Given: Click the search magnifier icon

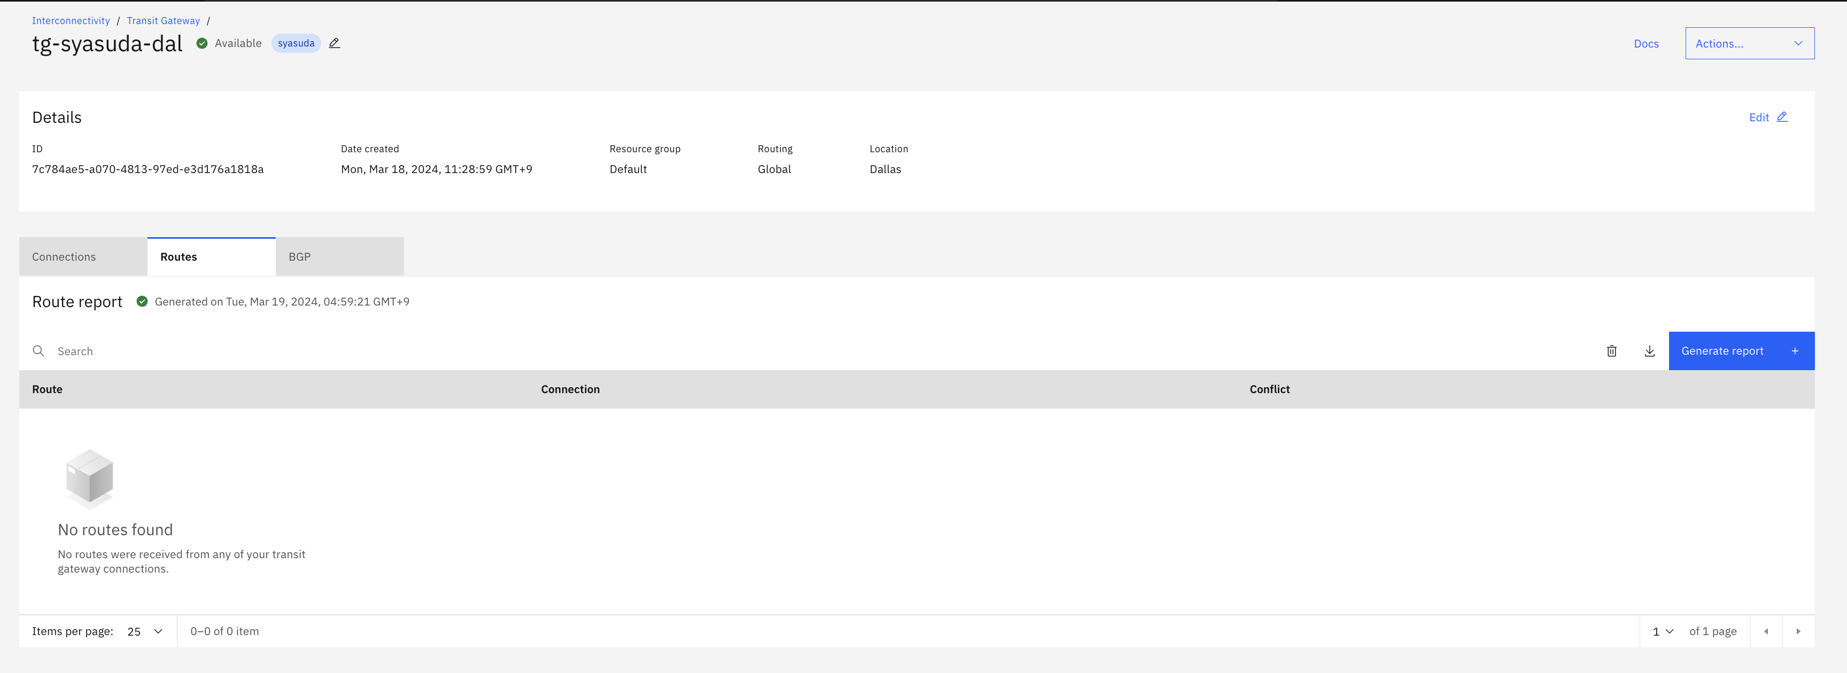Looking at the screenshot, I should pyautogui.click(x=38, y=351).
